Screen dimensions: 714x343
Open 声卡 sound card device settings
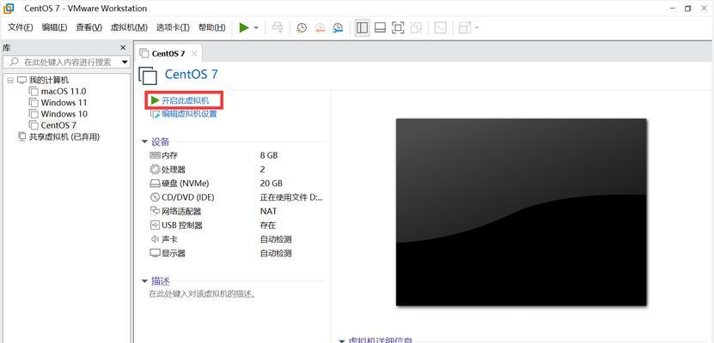point(169,239)
